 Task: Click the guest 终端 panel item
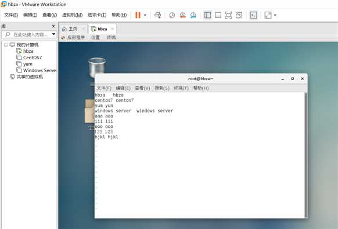click(112, 37)
